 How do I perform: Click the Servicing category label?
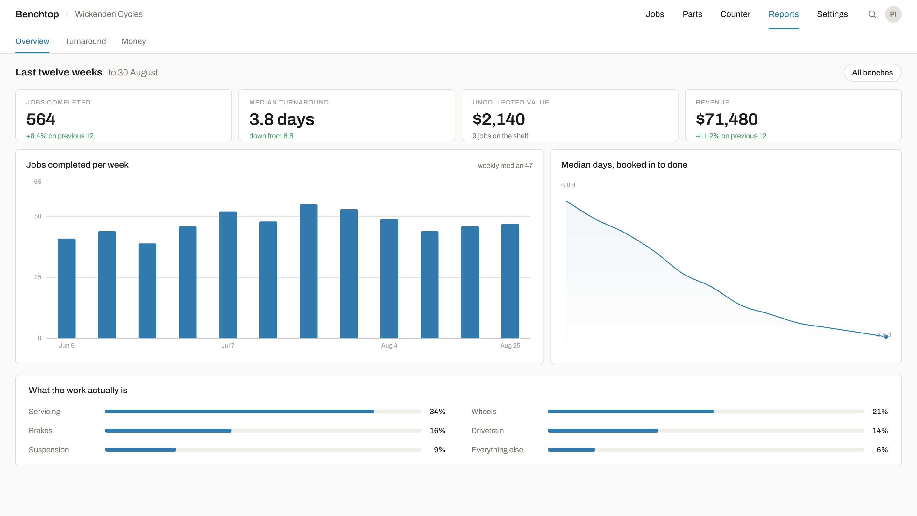pos(45,412)
